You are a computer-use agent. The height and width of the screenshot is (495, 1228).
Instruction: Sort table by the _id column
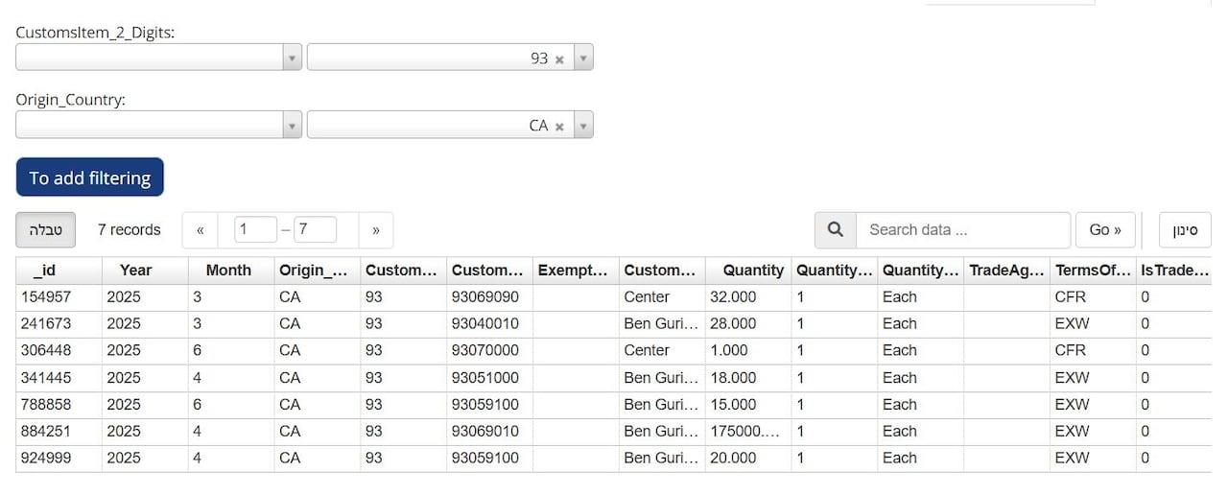(x=44, y=271)
